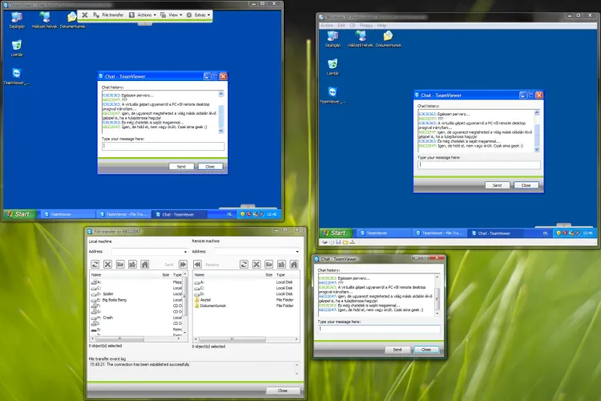This screenshot has width=601, height=401.
Task: Click chat history scrollbar in TeamViewer remote window
Action: (x=221, y=112)
